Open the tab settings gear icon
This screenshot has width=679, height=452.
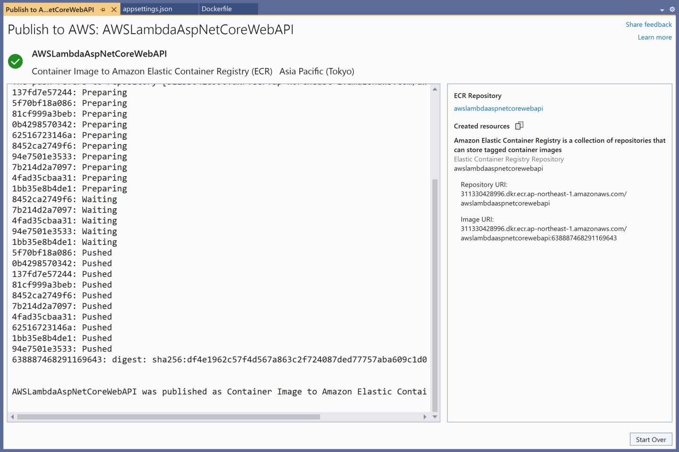[672, 9]
